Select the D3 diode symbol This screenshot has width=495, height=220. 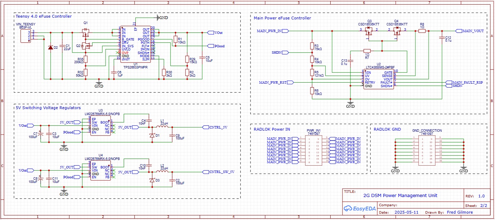[x=152, y=180]
